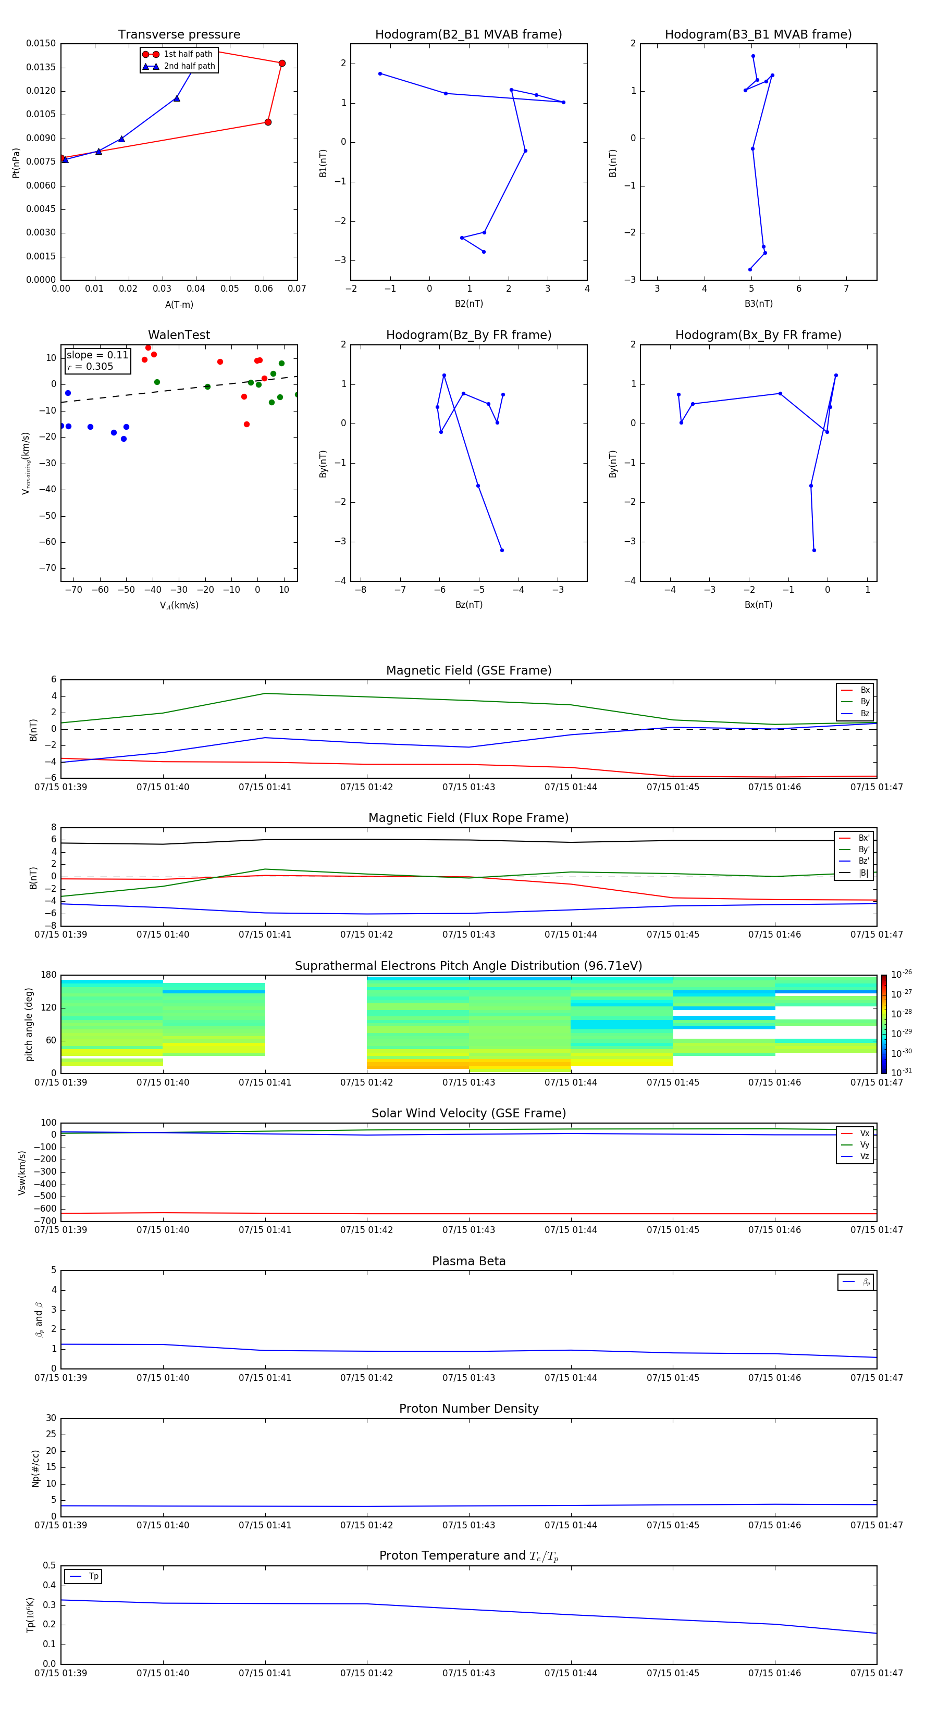Click the 'Magnetic Field (GSE Frame)' title
938x1719 pixels.
pos(468,670)
